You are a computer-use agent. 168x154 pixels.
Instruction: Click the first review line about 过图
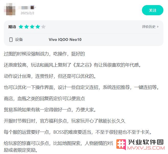tap(44, 54)
